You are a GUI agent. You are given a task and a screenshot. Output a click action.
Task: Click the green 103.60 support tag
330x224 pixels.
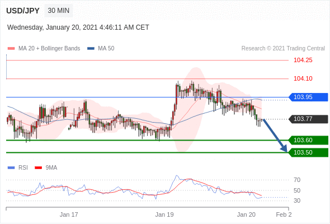[308, 140]
